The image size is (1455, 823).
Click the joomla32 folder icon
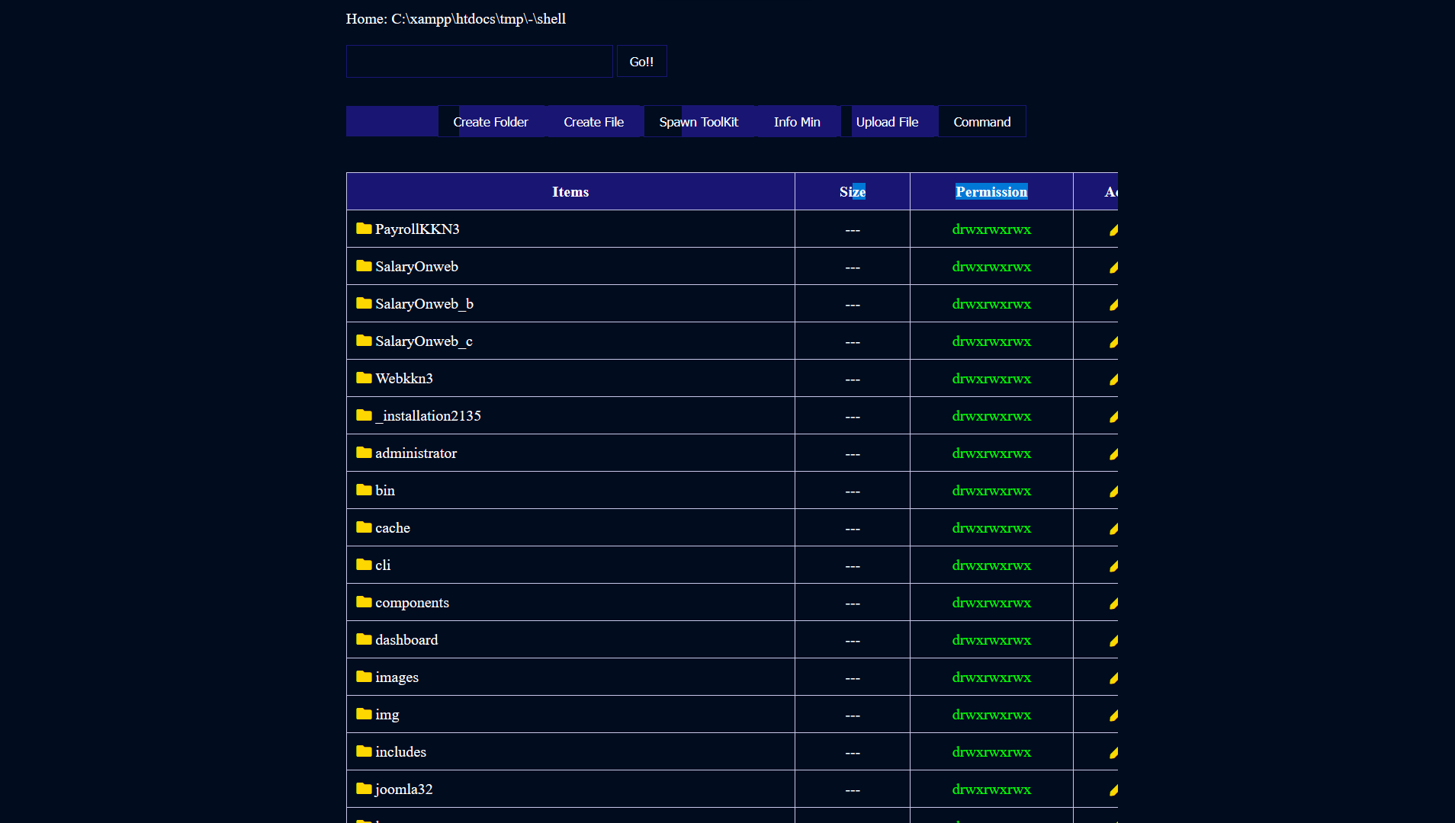364,789
